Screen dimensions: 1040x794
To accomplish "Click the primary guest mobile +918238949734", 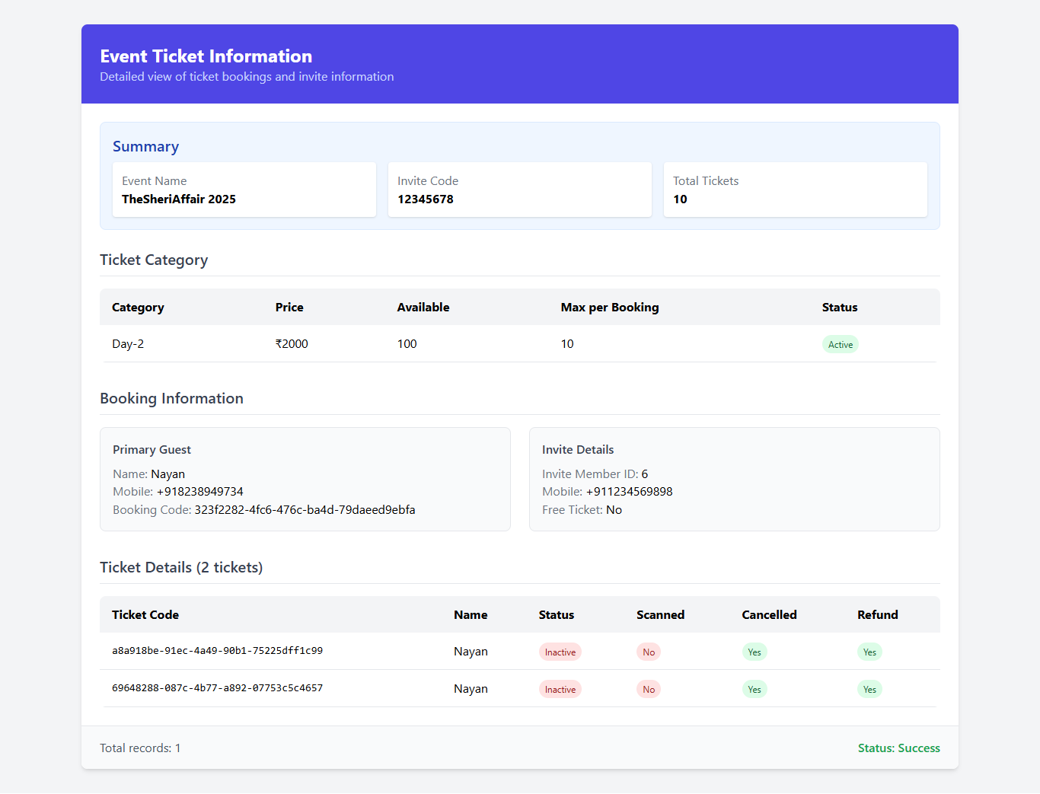I will point(199,492).
